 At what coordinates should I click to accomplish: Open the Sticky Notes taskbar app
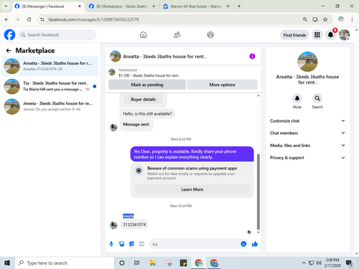coord(183,263)
